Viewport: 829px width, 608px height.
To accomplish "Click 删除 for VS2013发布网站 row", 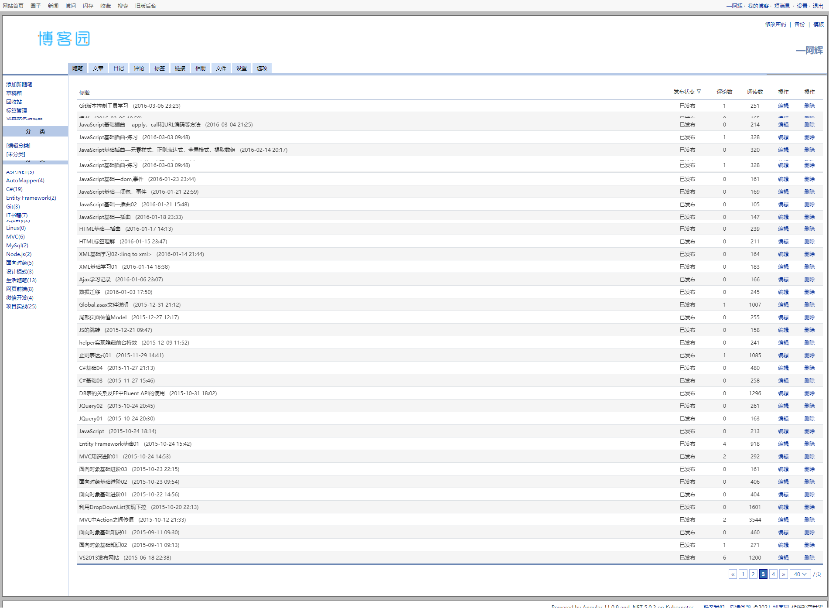I will click(x=809, y=557).
